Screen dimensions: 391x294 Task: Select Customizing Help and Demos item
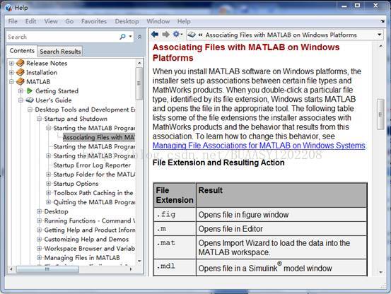(86, 239)
